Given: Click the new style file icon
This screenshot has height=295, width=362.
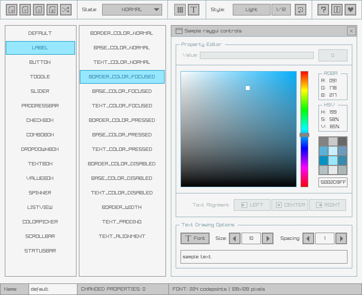Looking at the screenshot, I should pos(12,10).
